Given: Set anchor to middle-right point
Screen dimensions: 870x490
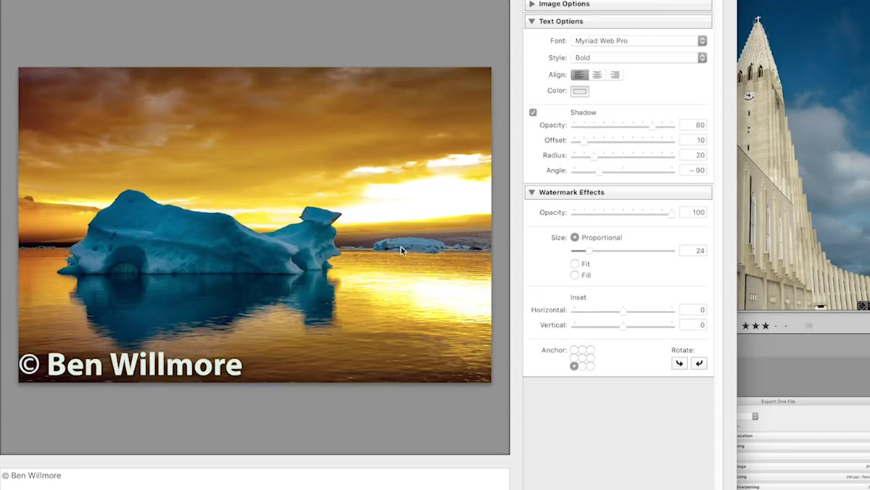Looking at the screenshot, I should click(591, 358).
